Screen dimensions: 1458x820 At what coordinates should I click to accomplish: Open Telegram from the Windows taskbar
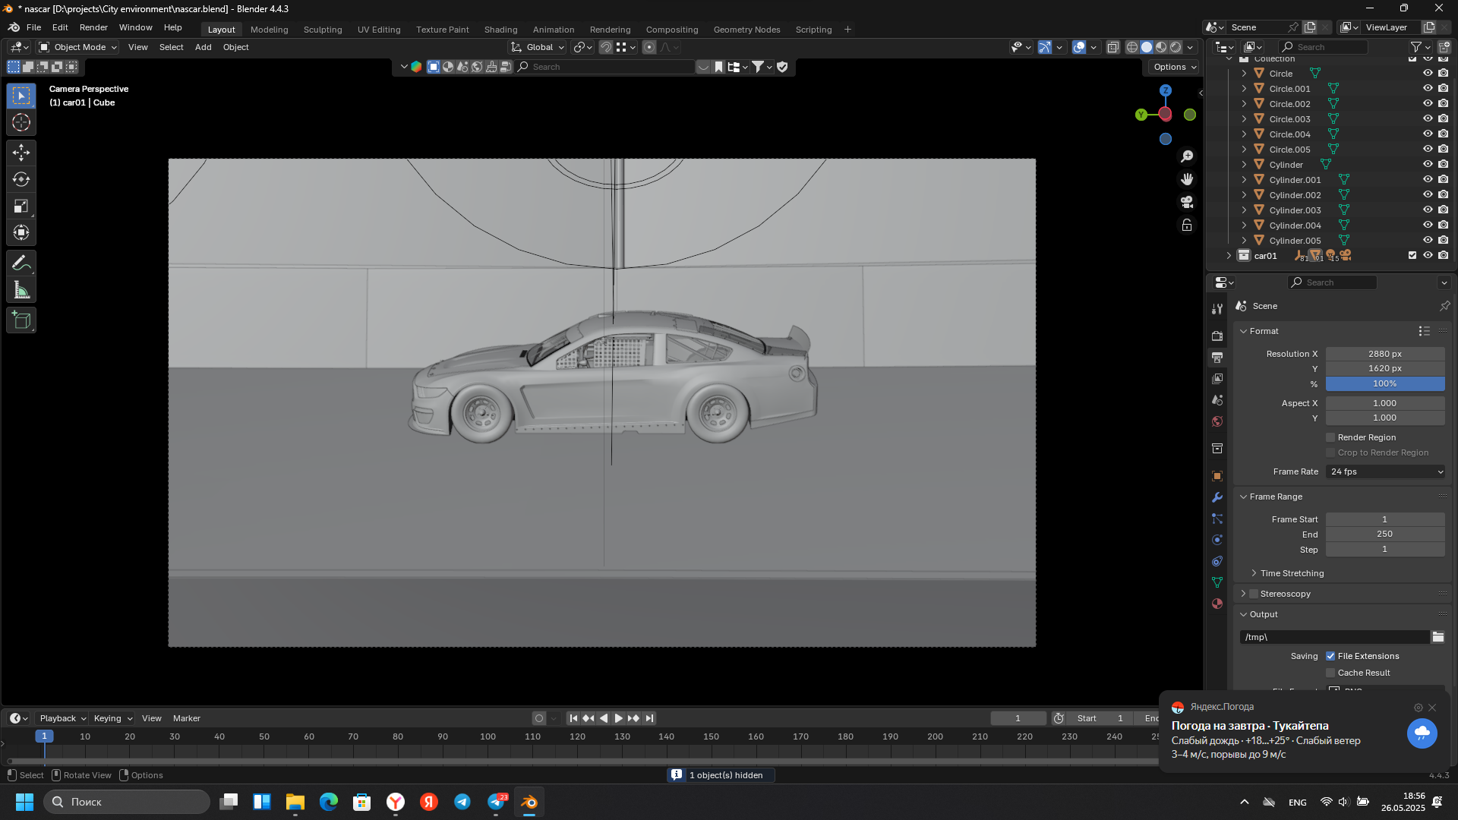click(x=462, y=802)
